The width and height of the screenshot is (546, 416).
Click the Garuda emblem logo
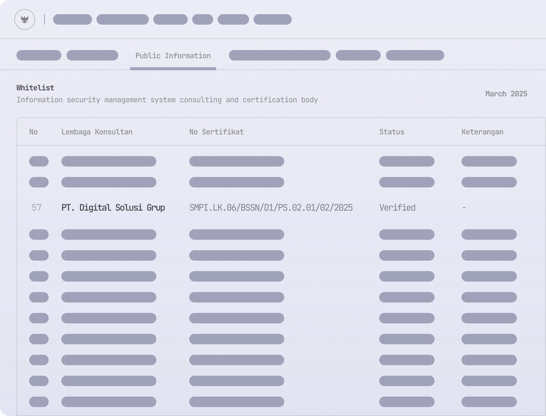[x=25, y=19]
